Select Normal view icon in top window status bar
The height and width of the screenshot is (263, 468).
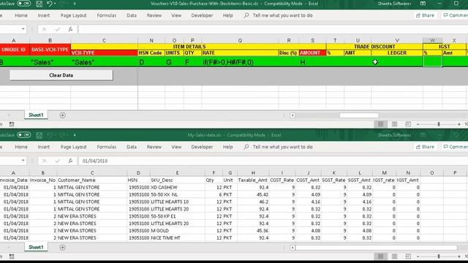pos(380,124)
